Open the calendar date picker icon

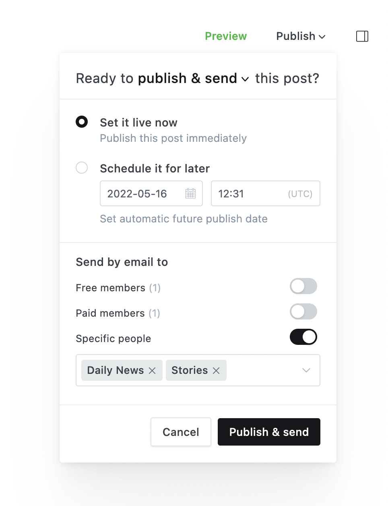(190, 194)
